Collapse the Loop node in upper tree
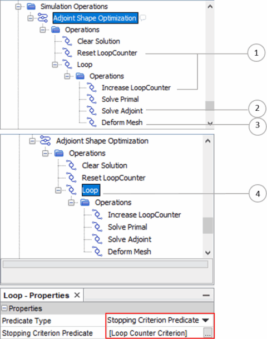This screenshot has height=339, width=267. (x=55, y=65)
